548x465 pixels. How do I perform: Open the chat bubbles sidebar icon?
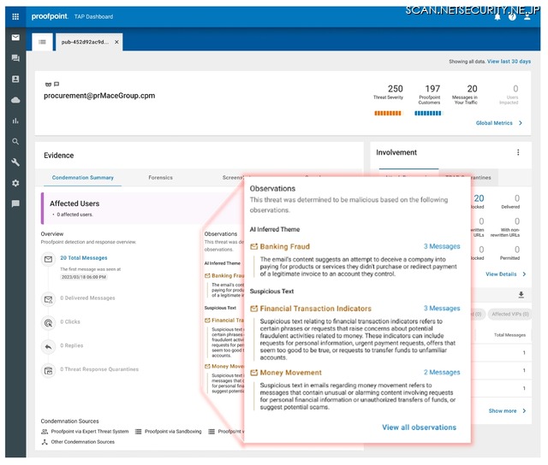(15, 58)
